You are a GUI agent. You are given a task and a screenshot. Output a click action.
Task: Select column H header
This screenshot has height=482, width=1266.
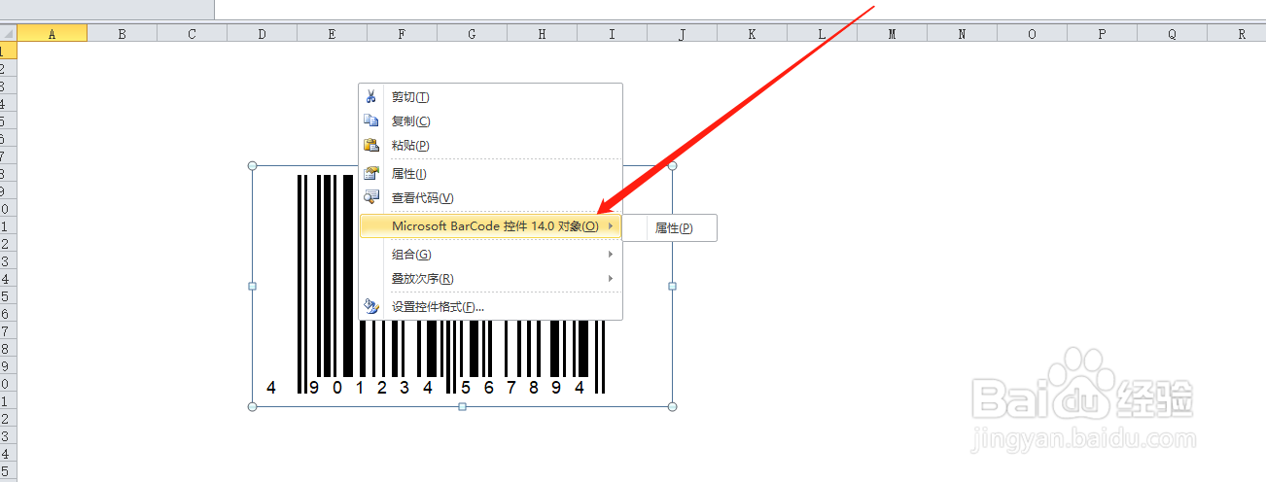(x=543, y=33)
